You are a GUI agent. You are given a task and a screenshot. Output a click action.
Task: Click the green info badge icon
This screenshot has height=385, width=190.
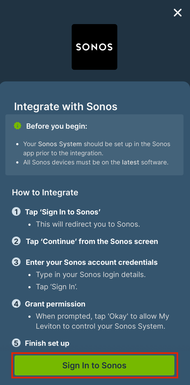(x=17, y=125)
